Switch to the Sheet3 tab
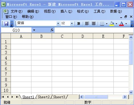 (x=59, y=97)
